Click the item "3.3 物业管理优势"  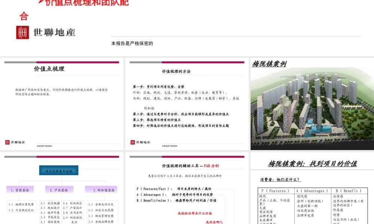(101, 216)
